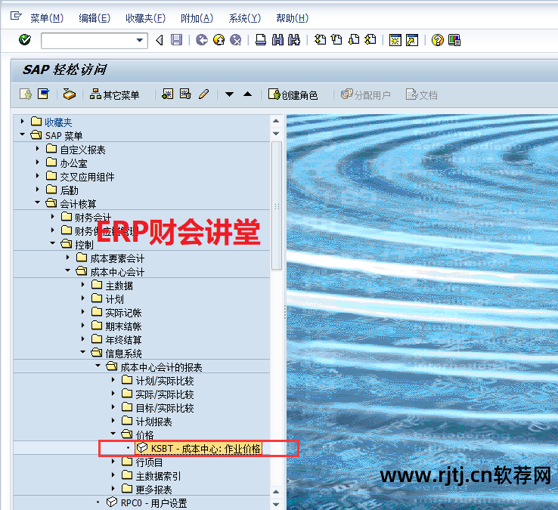Collapse the SAP 菜单 node
The height and width of the screenshot is (510, 558).
pos(23,134)
